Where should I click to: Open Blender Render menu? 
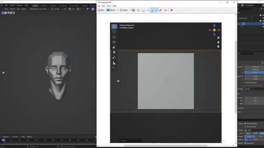coord(12,5)
